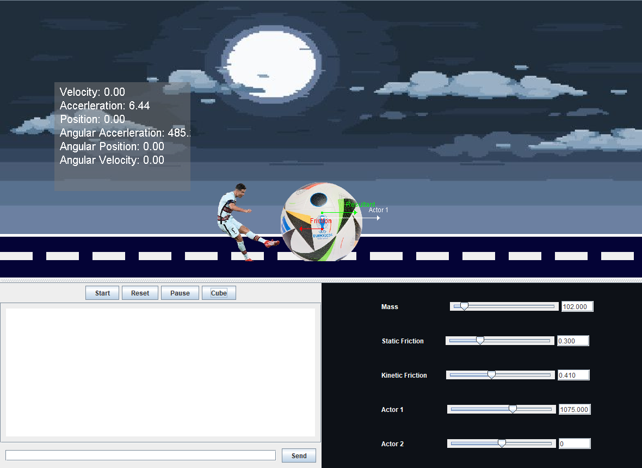Click the Kinetic Friction label
Image resolution: width=642 pixels, height=468 pixels.
tap(404, 375)
